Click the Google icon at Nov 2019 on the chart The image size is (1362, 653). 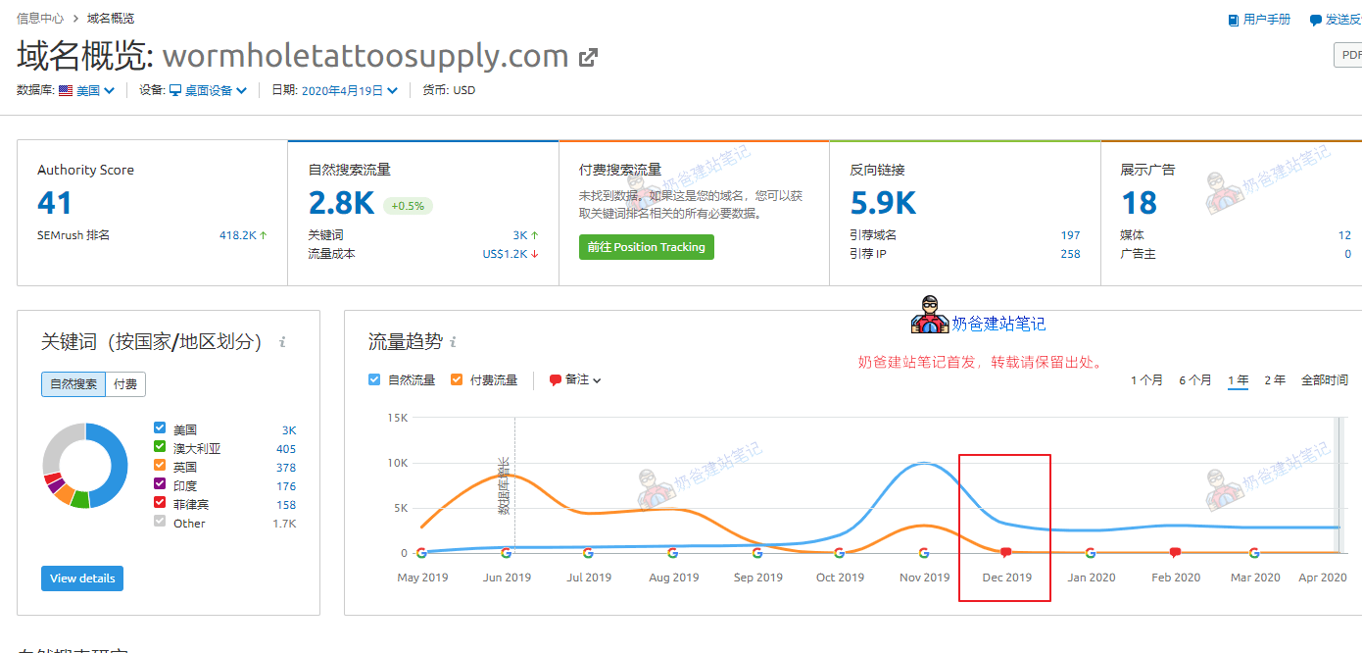[x=922, y=552]
